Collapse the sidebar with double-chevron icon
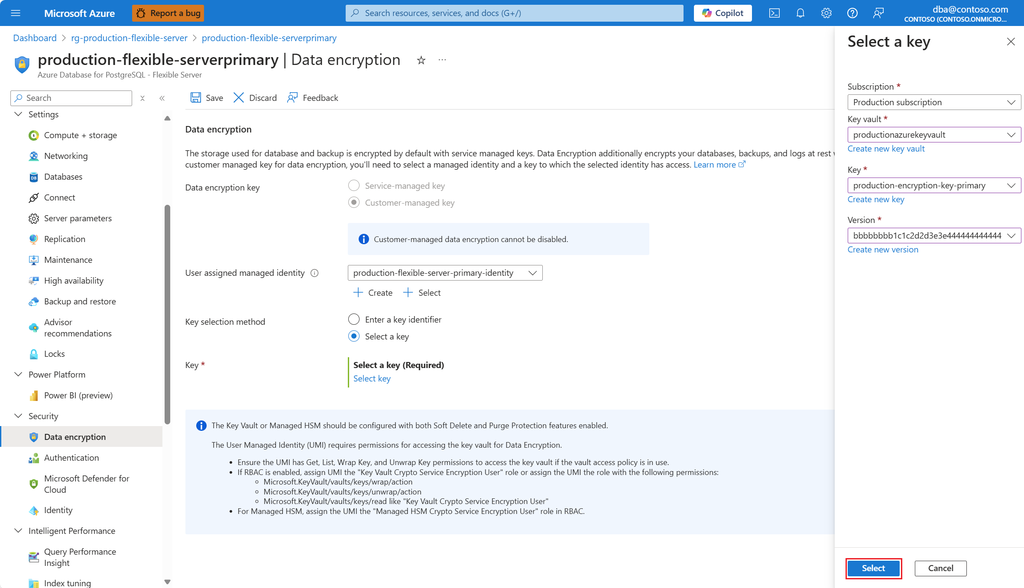The height and width of the screenshot is (588, 1024). coord(162,98)
